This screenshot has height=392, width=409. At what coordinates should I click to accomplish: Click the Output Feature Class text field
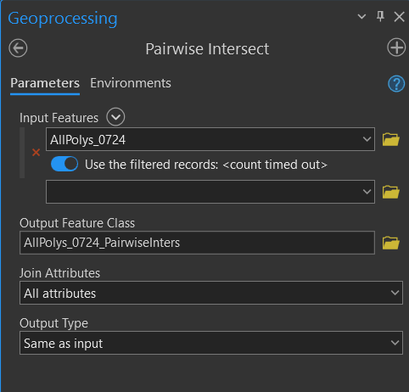[197, 243]
